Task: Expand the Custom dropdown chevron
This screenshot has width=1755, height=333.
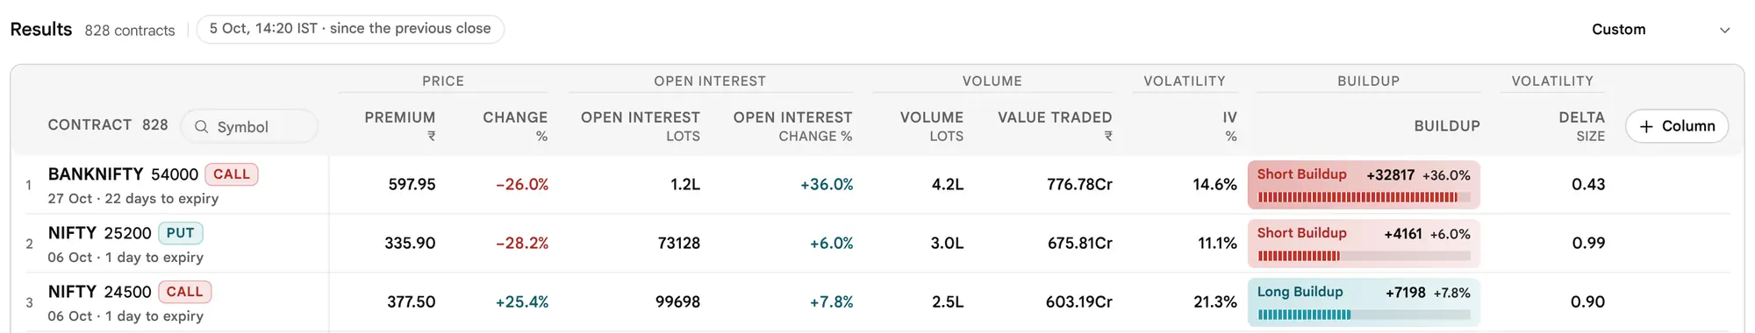Action: (x=1724, y=30)
